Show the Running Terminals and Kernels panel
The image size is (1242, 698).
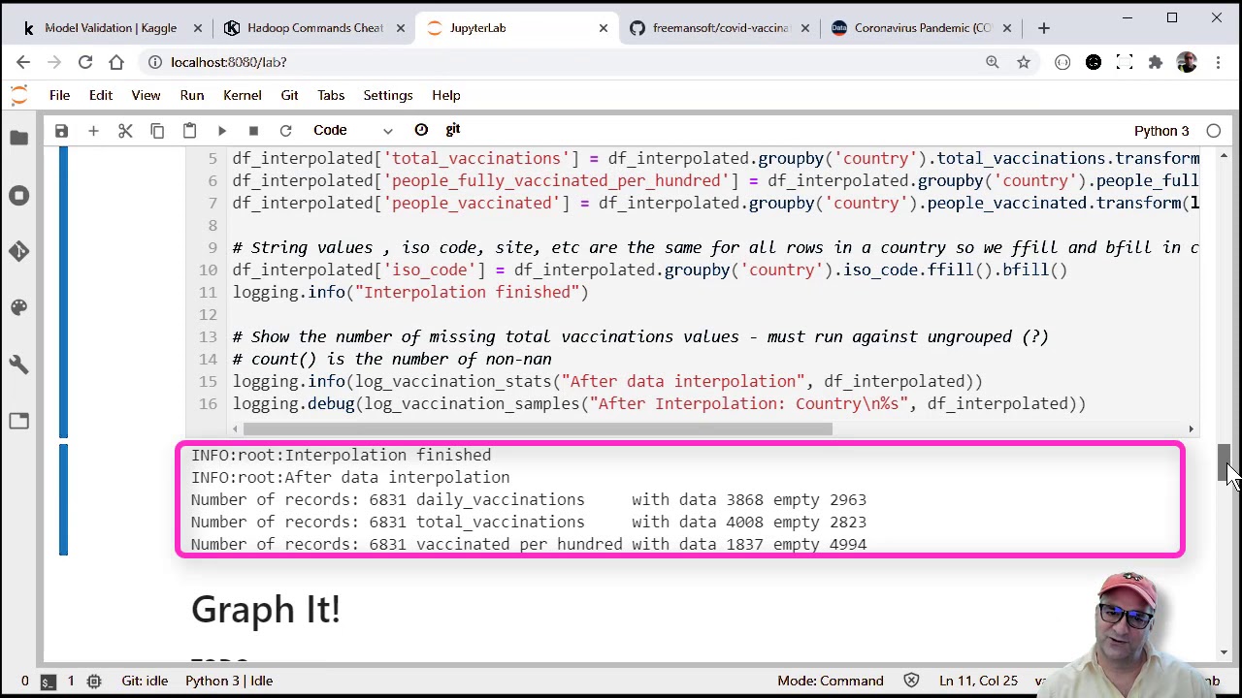pos(19,195)
